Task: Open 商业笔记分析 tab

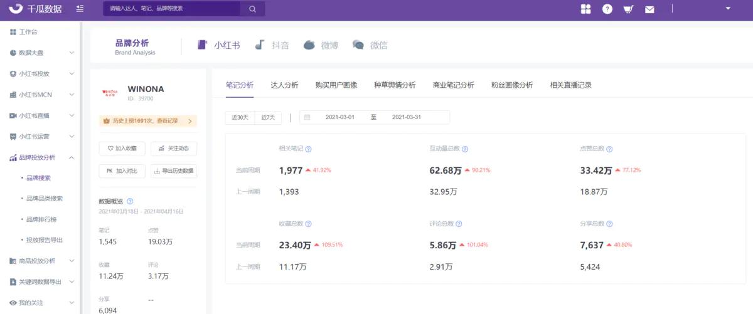Action: [454, 85]
